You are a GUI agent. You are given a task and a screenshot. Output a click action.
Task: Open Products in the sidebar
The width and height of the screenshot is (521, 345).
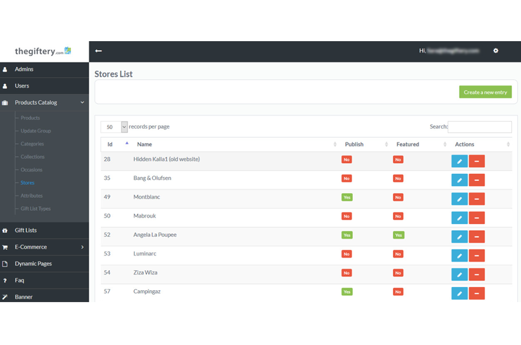pos(30,118)
